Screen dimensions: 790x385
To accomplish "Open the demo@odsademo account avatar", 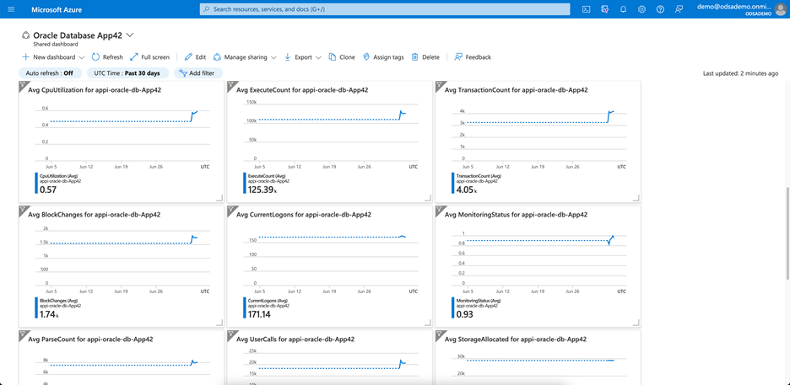I will pyautogui.click(x=779, y=9).
